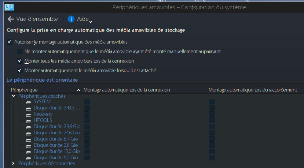The width and height of the screenshot is (304, 168).
Task: Click the blue Aide info icon
Action: 71,19
